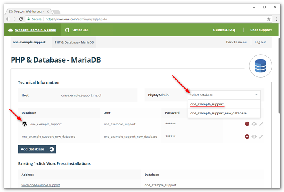Click the Address column header
The height and width of the screenshot is (192, 284).
pyautogui.click(x=27, y=175)
